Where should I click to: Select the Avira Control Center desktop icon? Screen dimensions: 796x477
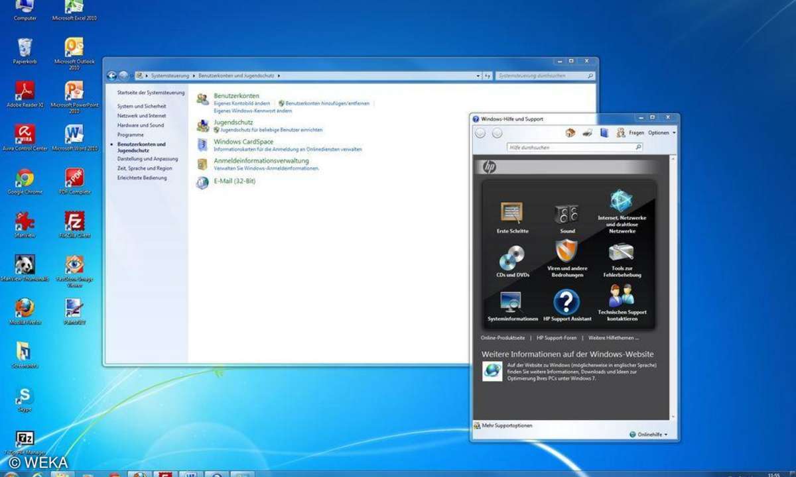click(x=25, y=134)
